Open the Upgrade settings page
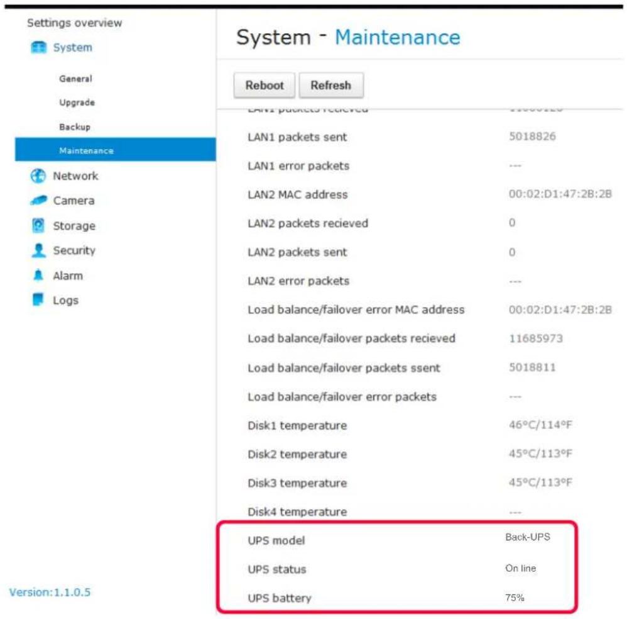Image resolution: width=627 pixels, height=619 pixels. tap(77, 103)
